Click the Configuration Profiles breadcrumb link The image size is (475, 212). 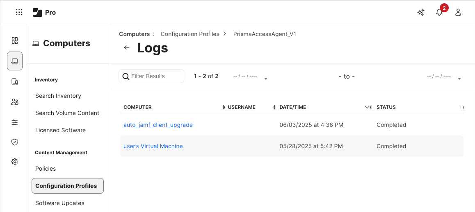[190, 34]
